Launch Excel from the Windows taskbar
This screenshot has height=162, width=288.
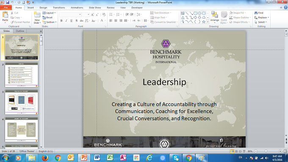tap(110, 158)
